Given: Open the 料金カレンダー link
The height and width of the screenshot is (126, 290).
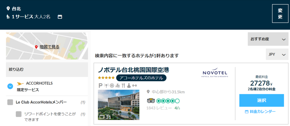Looking at the screenshot, I should pos(263,112).
